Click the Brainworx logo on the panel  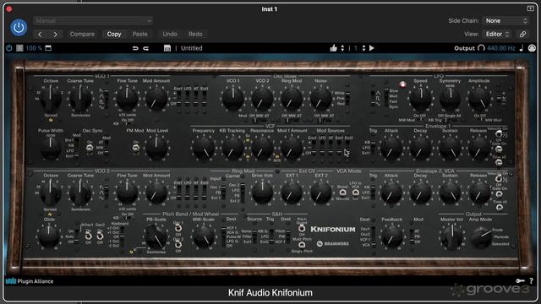coord(333,244)
